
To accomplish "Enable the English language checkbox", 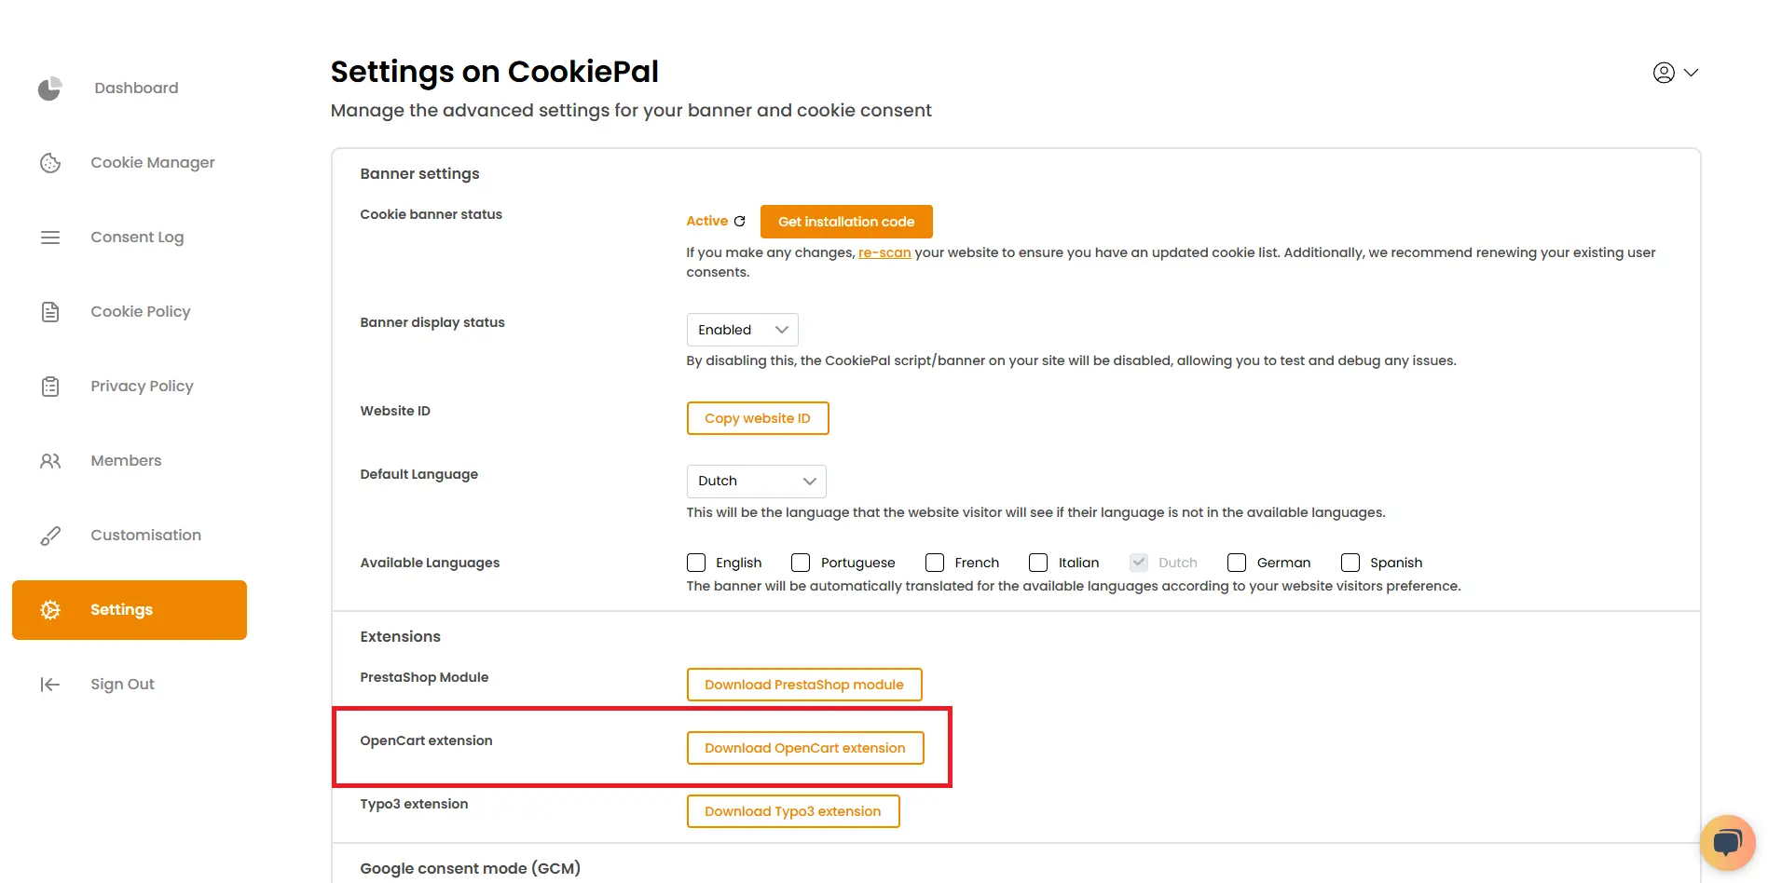I will (x=695, y=563).
